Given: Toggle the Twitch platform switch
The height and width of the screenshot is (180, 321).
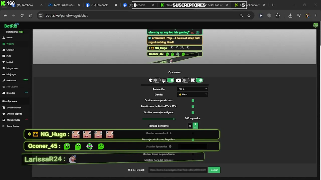Looking at the screenshot, I should tap(171, 80).
